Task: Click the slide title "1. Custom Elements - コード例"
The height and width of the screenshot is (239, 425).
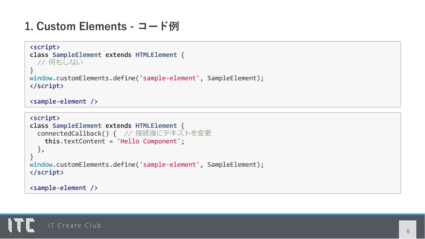Action: pyautogui.click(x=102, y=26)
